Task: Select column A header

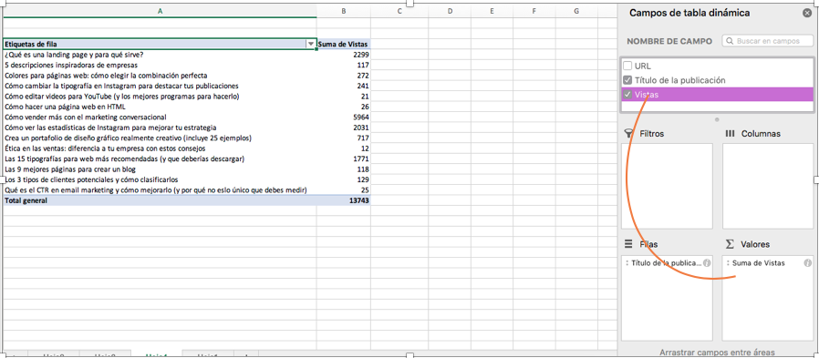Action: (160, 11)
